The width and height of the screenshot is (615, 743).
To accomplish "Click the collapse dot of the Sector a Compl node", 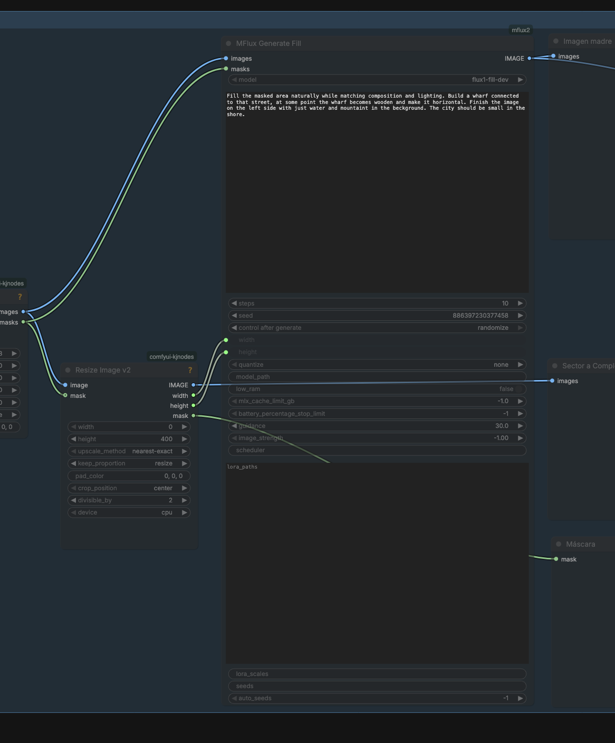I will pos(554,366).
